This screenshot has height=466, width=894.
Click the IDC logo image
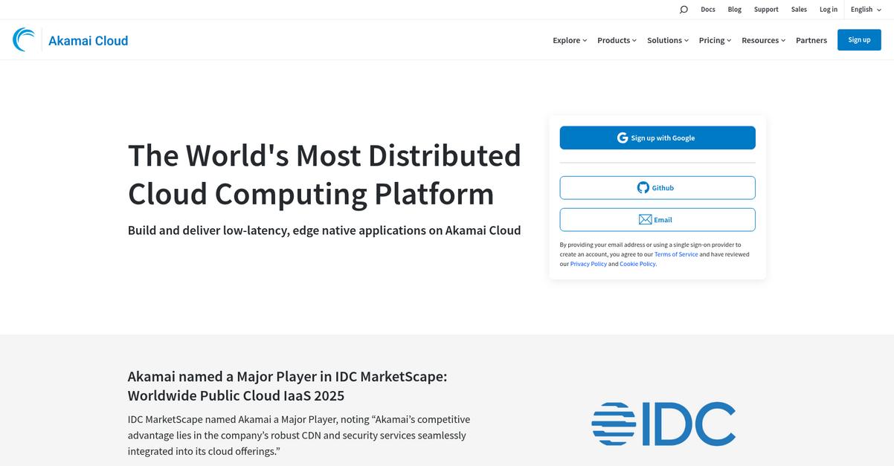(663, 424)
